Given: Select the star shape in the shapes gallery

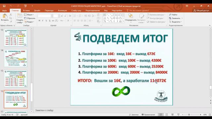Looking at the screenshot, I should [120, 21].
